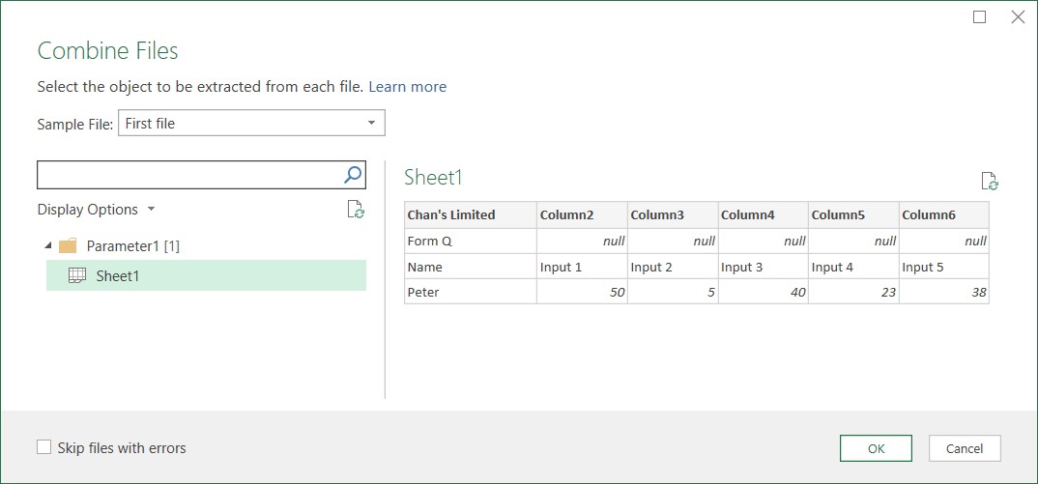Viewport: 1038px width, 484px height.
Task: Click the Column2 header
Action: [x=582, y=215]
